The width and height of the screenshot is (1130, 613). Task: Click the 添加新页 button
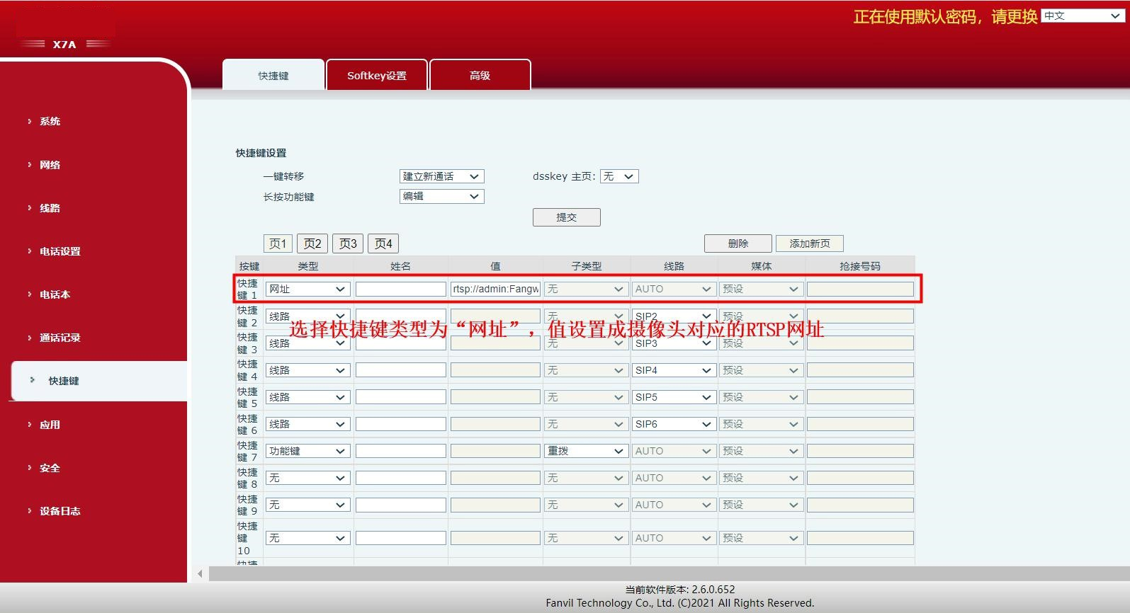point(810,244)
